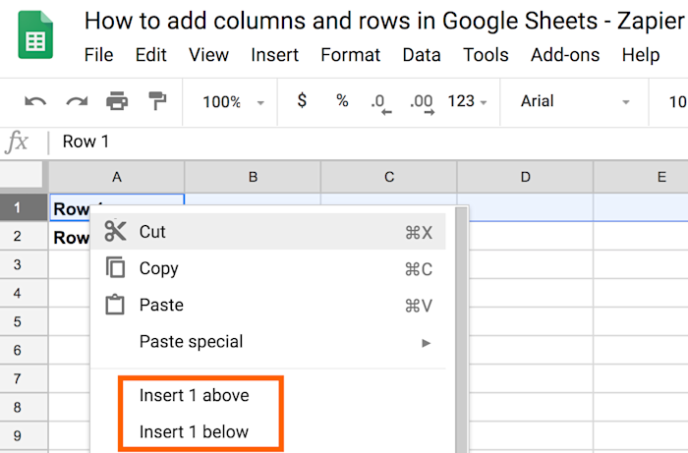The width and height of the screenshot is (688, 453).
Task: Select column C header
Action: click(x=389, y=177)
